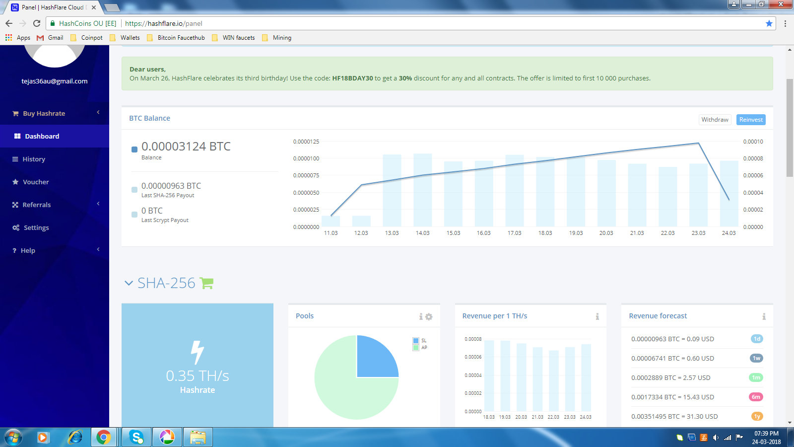Click the Reinvest button
The width and height of the screenshot is (794, 447).
(x=751, y=120)
